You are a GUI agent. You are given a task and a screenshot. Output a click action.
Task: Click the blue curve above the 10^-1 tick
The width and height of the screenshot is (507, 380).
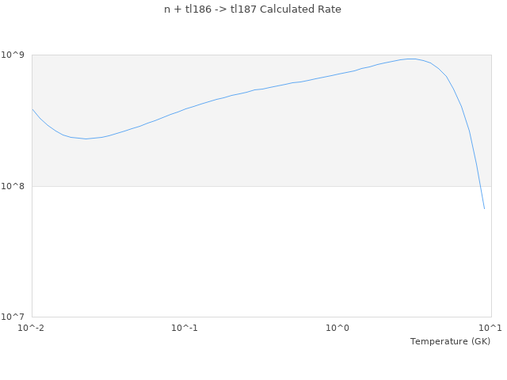185,109
